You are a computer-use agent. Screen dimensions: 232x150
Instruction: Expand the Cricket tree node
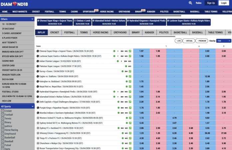click(3, 111)
